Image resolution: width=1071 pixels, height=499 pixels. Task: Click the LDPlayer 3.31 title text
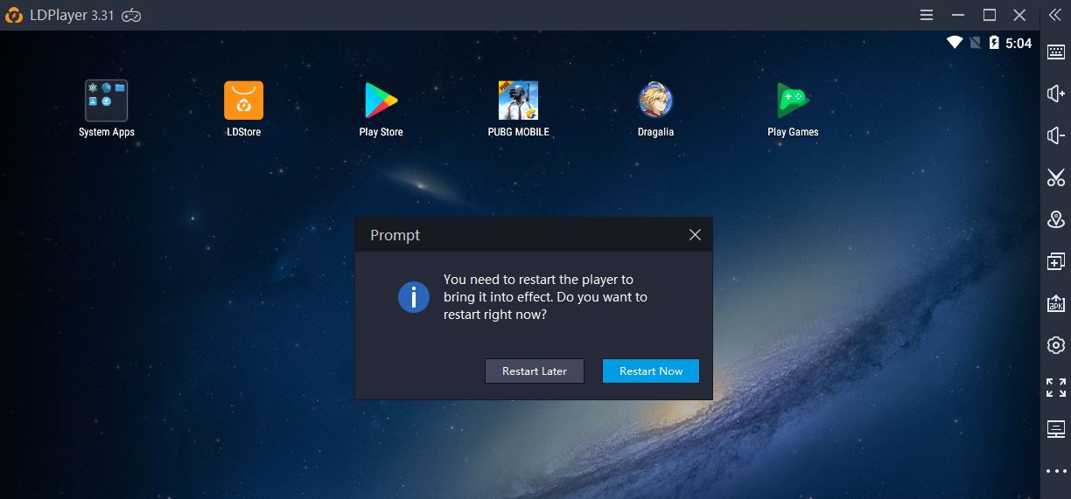click(x=73, y=15)
